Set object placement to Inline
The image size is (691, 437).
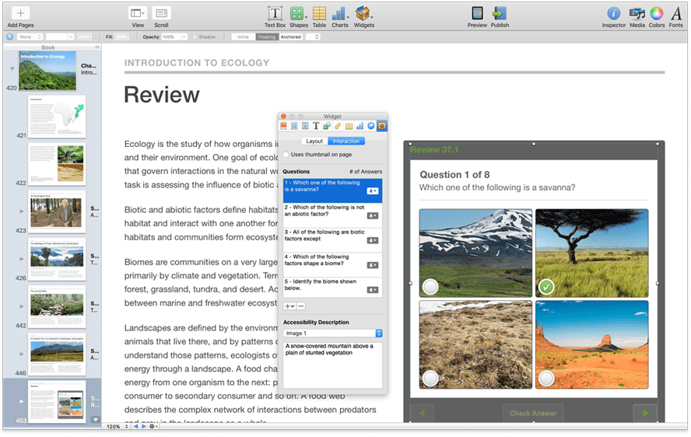(x=244, y=37)
